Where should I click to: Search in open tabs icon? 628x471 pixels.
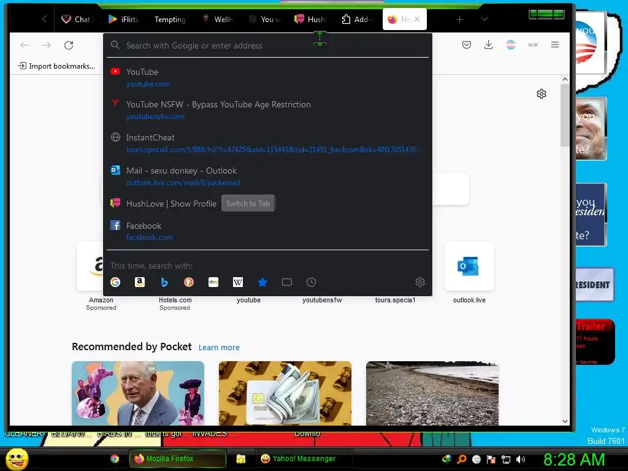[287, 282]
